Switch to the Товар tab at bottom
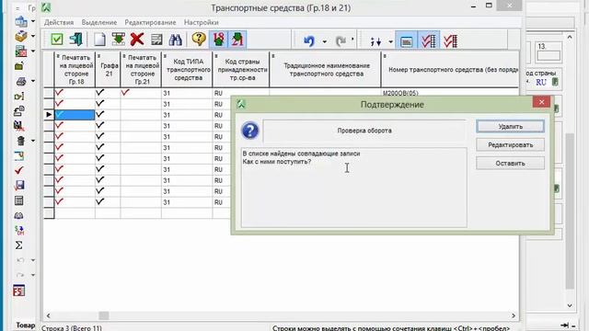The image size is (589, 331). point(26,325)
